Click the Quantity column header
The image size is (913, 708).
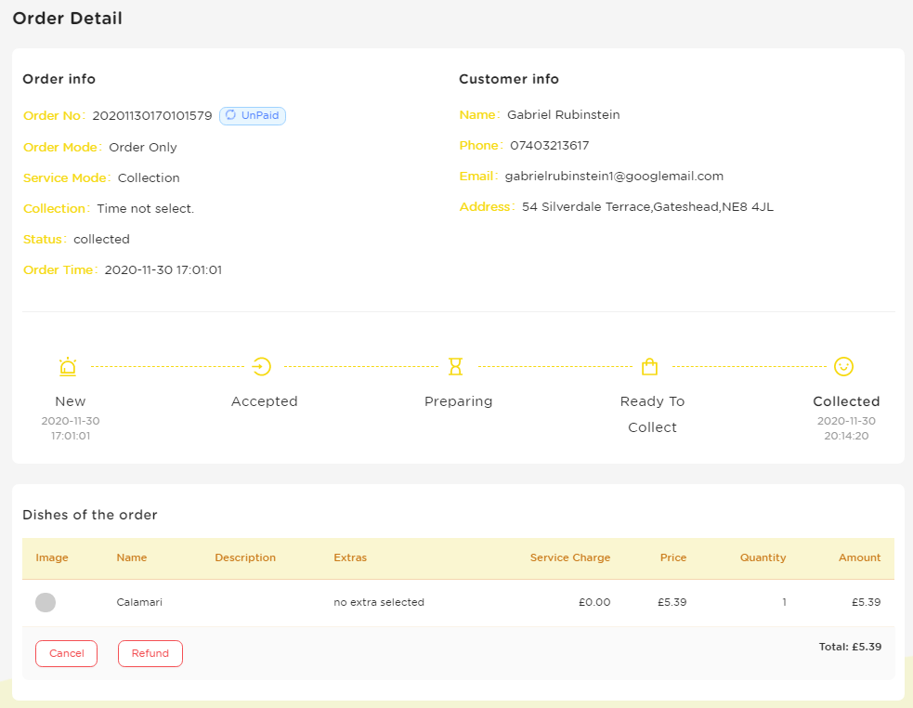763,557
